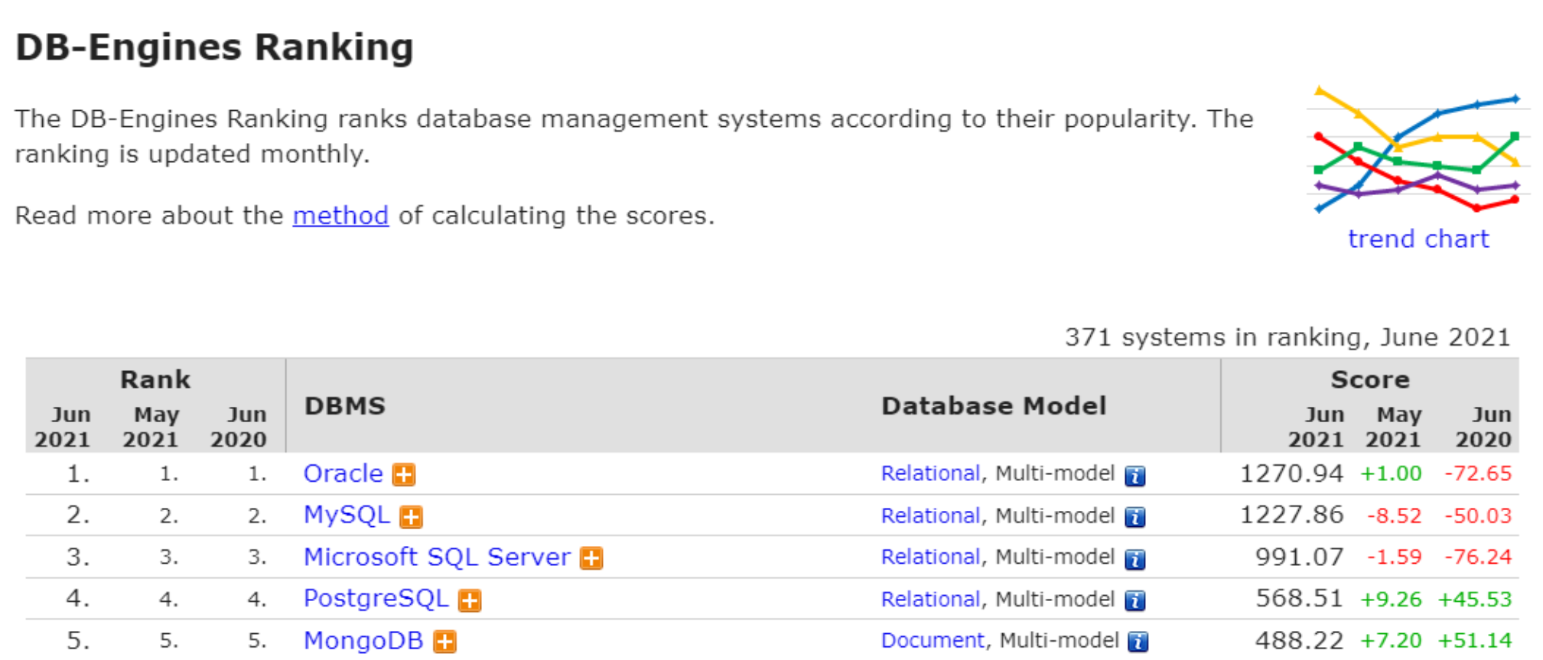Screen dimensions: 1543x660
Task: Open the PostgreSQL DBMS link
Action: click(x=376, y=598)
